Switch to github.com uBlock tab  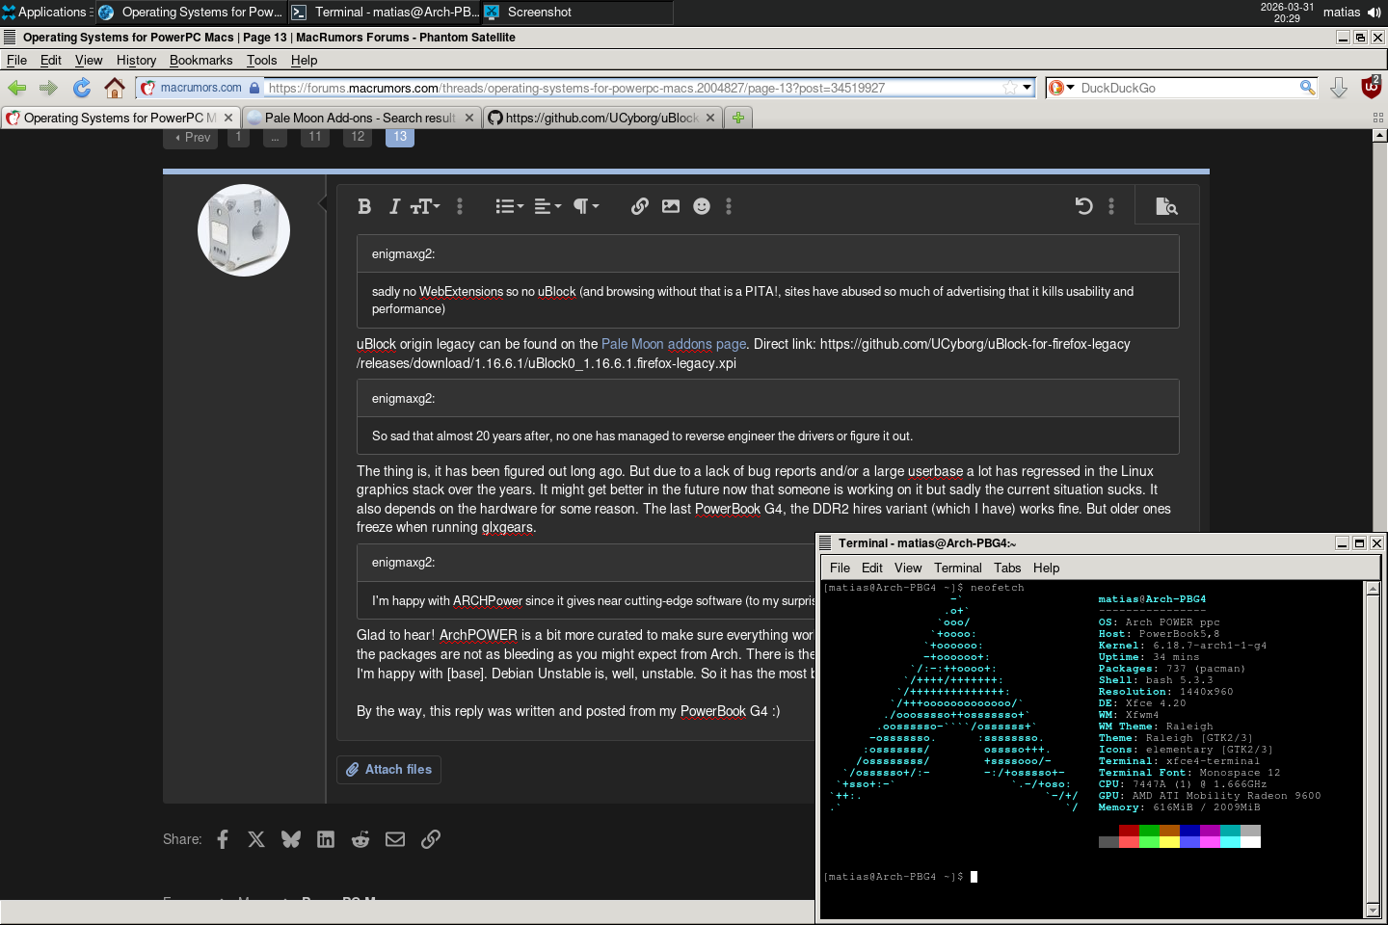(601, 118)
